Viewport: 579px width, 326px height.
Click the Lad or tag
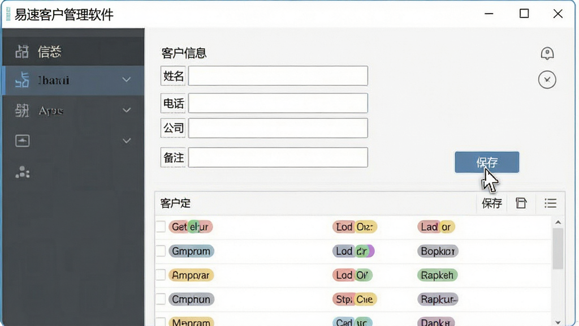(x=436, y=226)
